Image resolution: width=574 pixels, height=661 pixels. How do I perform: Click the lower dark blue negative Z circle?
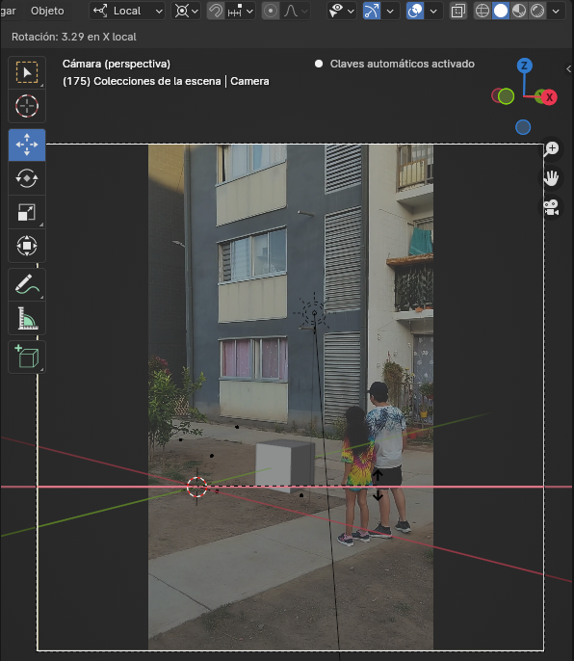pos(523,127)
